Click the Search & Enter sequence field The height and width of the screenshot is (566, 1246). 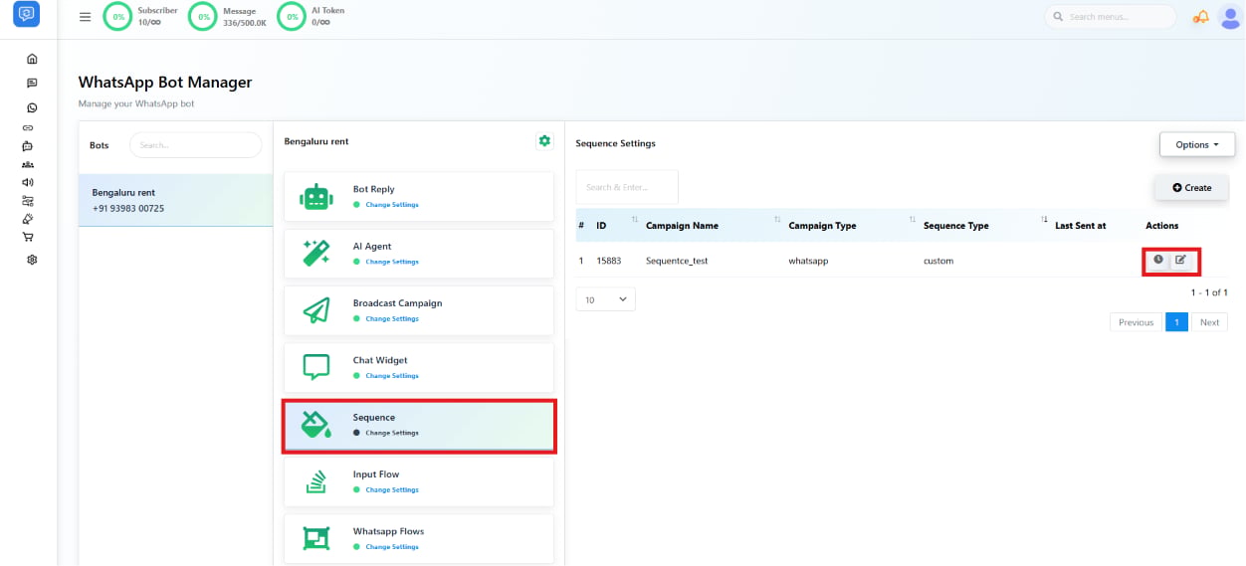click(627, 187)
